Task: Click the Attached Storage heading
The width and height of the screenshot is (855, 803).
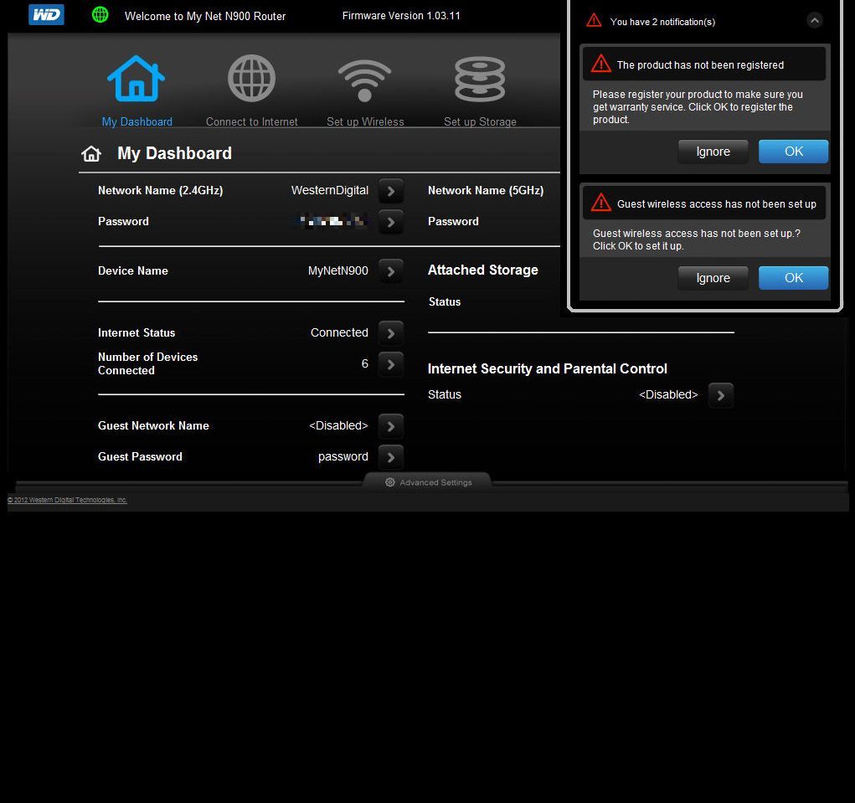Action: [482, 270]
